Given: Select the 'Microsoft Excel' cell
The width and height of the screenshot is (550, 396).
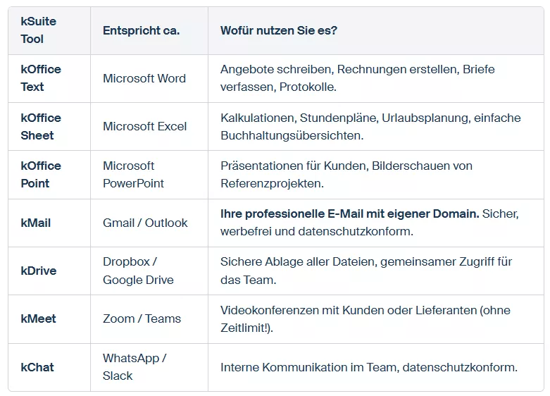Looking at the screenshot, I should pos(149,126).
